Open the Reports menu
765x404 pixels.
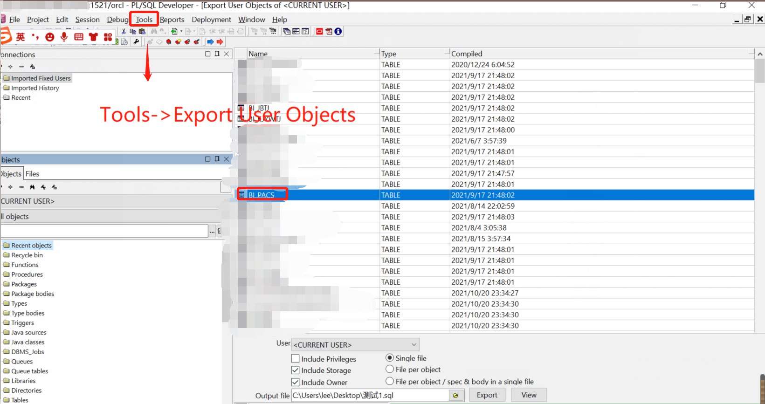pos(172,20)
